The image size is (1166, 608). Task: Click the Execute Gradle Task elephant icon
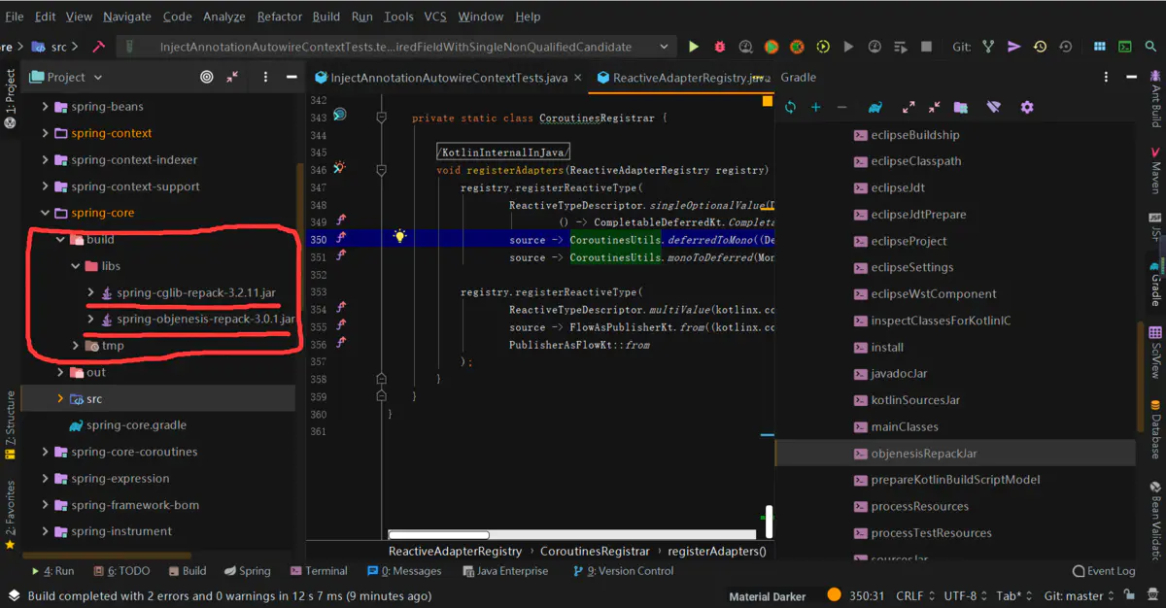[875, 107]
